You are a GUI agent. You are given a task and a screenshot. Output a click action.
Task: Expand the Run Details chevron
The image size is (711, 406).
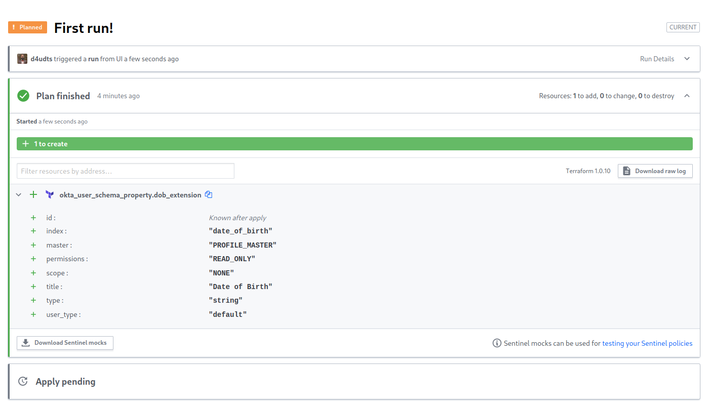(687, 59)
